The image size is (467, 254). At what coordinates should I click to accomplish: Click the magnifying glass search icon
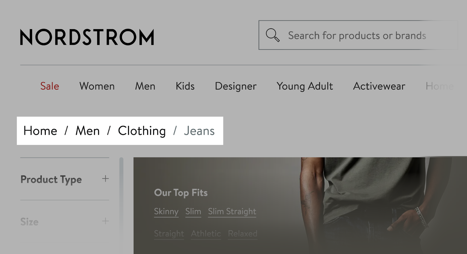(273, 35)
